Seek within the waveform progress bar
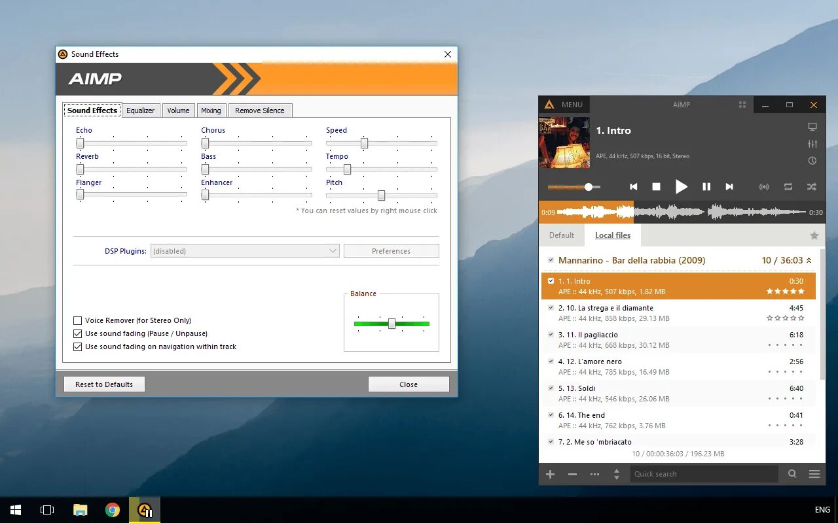The width and height of the screenshot is (838, 523). click(x=682, y=212)
